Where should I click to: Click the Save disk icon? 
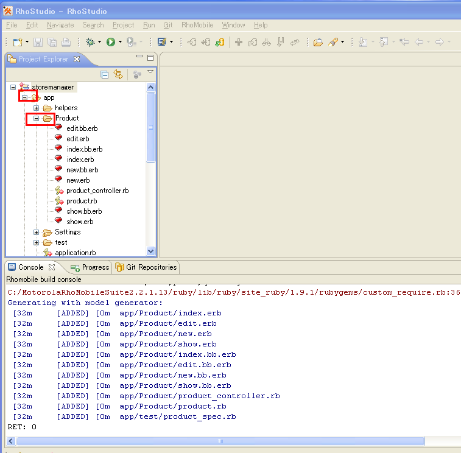point(38,43)
